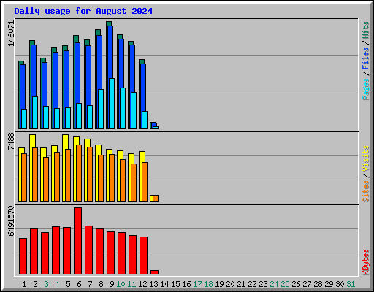Click day 13 on the x-axis
Image resolution: width=374 pixels, height=292 pixels.
(153, 284)
